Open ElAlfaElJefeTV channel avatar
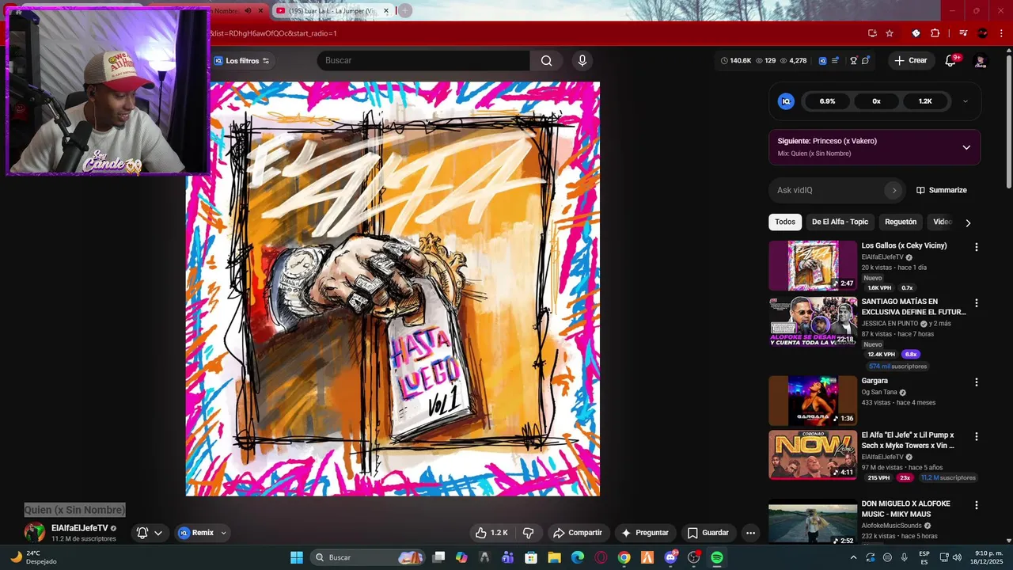 pos(34,533)
